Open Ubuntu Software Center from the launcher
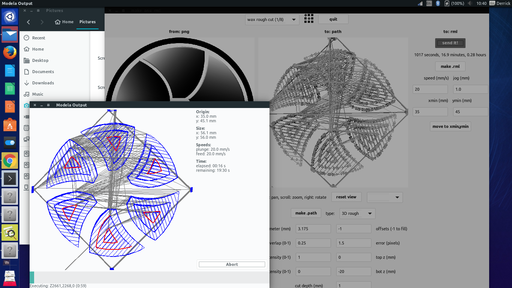This screenshot has width=512, height=288. click(x=10, y=124)
